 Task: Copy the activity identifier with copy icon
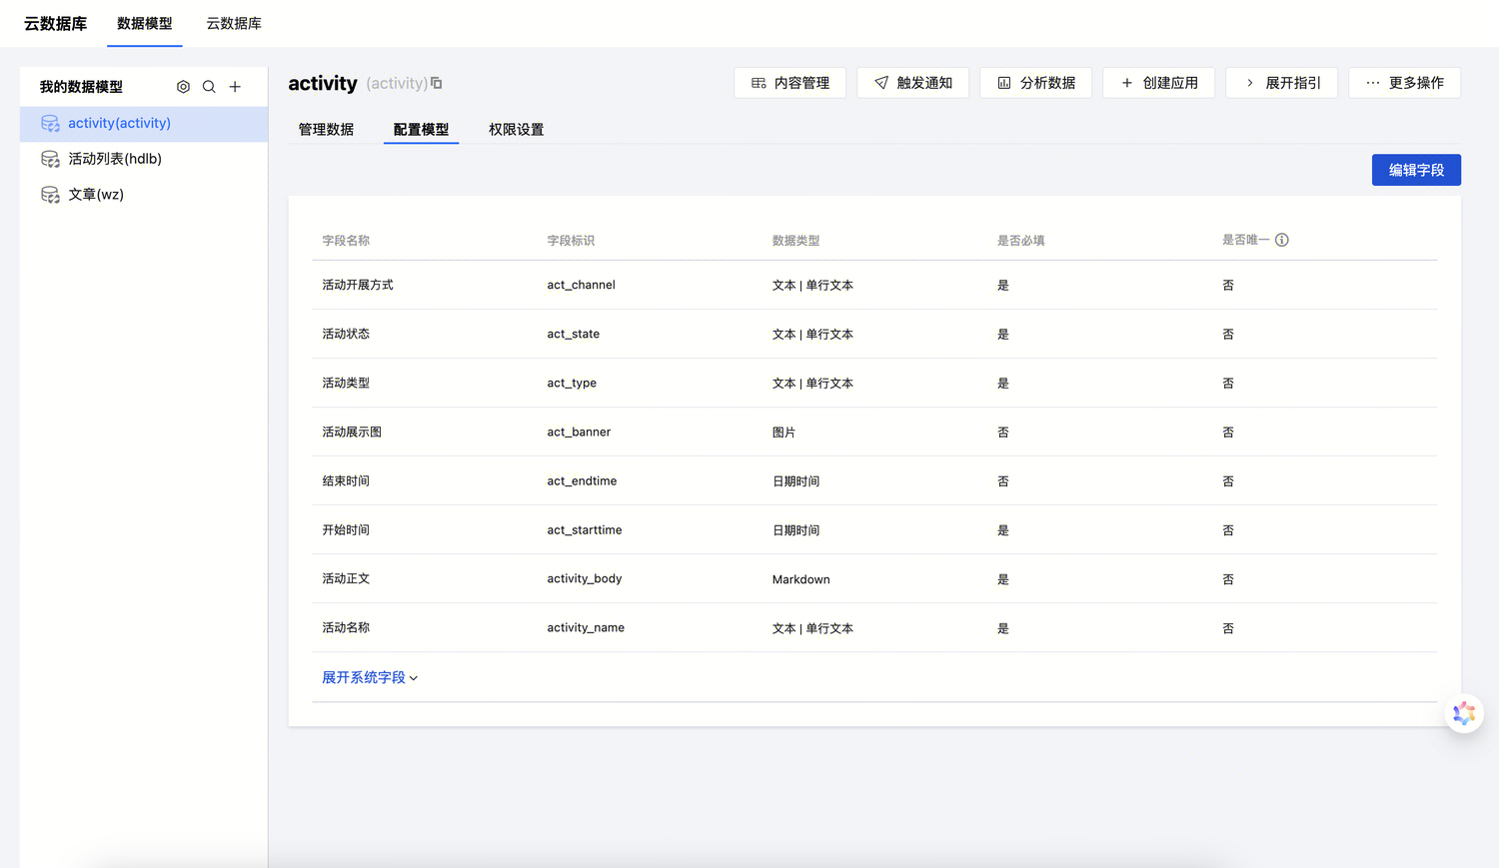(x=437, y=83)
